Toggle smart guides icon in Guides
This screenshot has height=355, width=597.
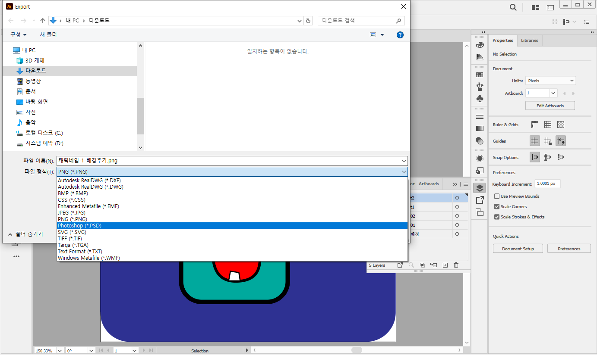(561, 141)
